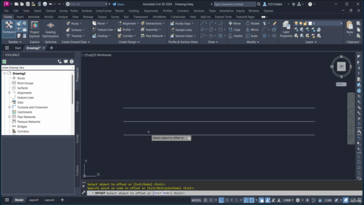This screenshot has width=364, height=205.
Task: Toggle the layer on/off lightbulb icon
Action: tap(296, 23)
